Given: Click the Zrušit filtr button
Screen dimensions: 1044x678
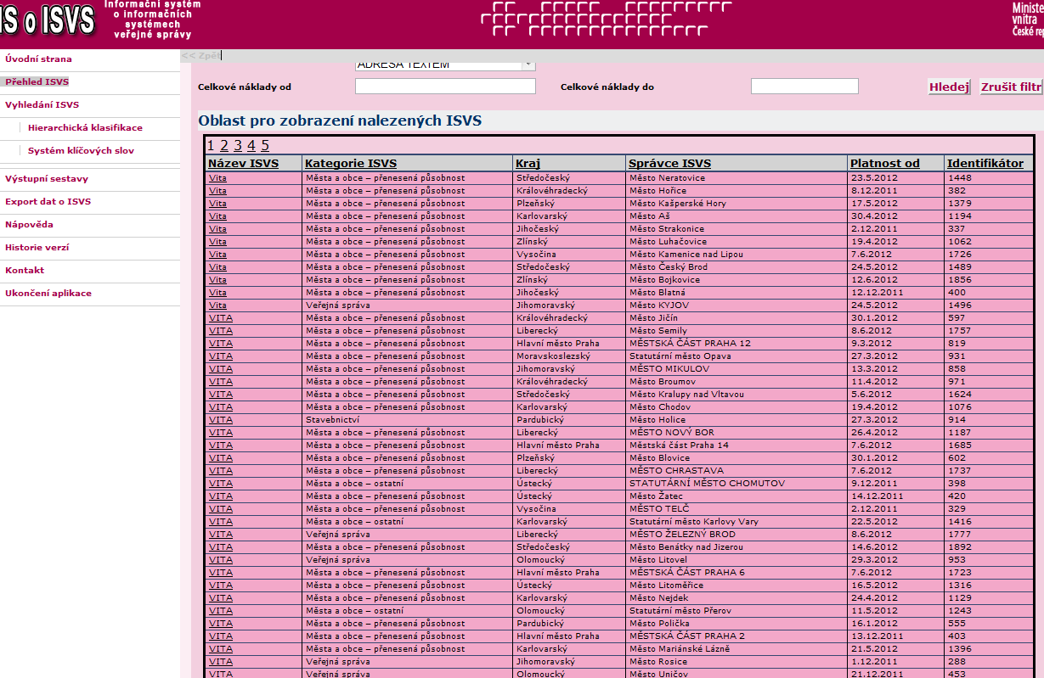Looking at the screenshot, I should pos(1011,87).
